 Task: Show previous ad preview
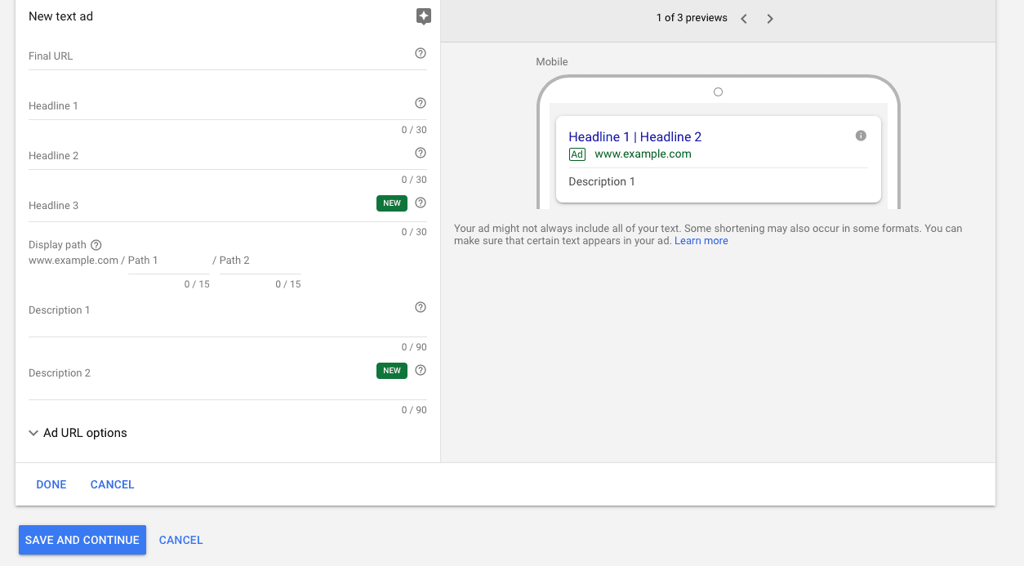(744, 18)
